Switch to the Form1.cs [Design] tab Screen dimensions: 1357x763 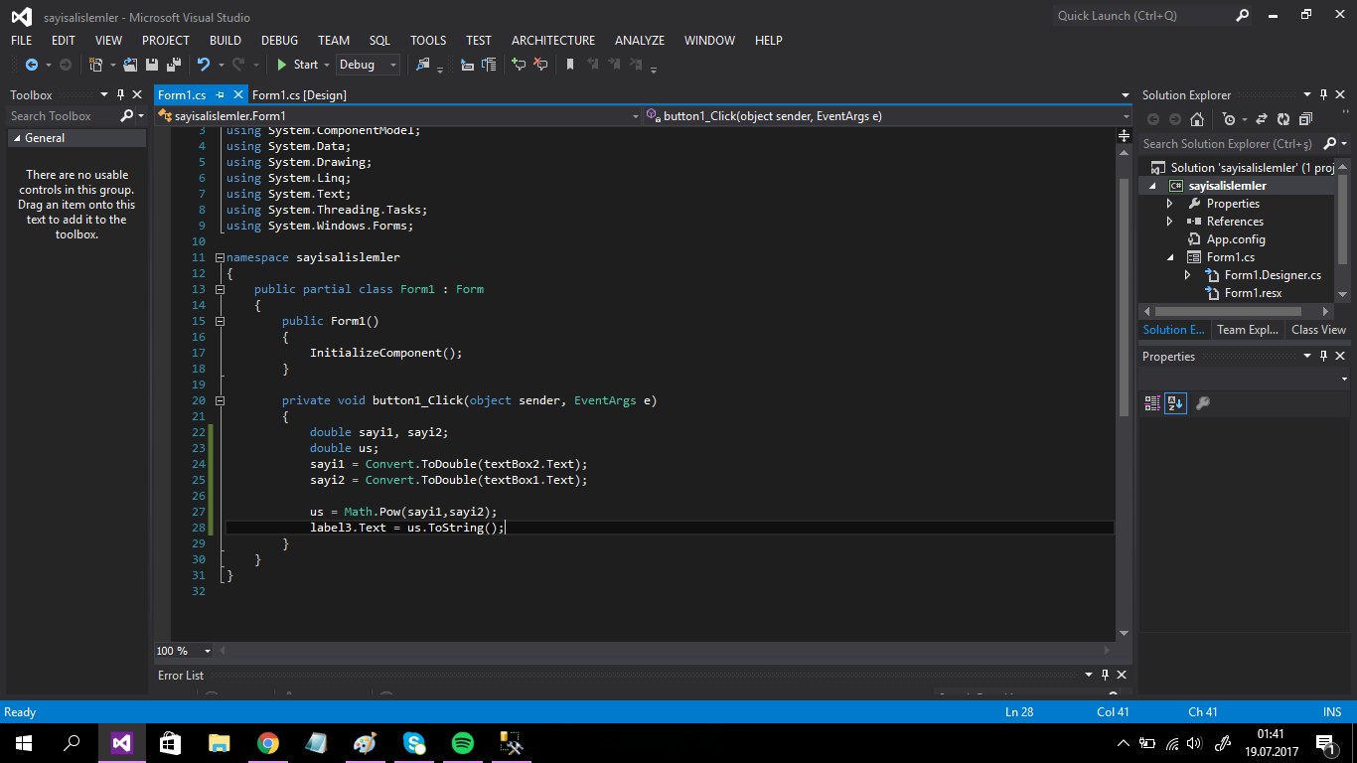pos(299,95)
